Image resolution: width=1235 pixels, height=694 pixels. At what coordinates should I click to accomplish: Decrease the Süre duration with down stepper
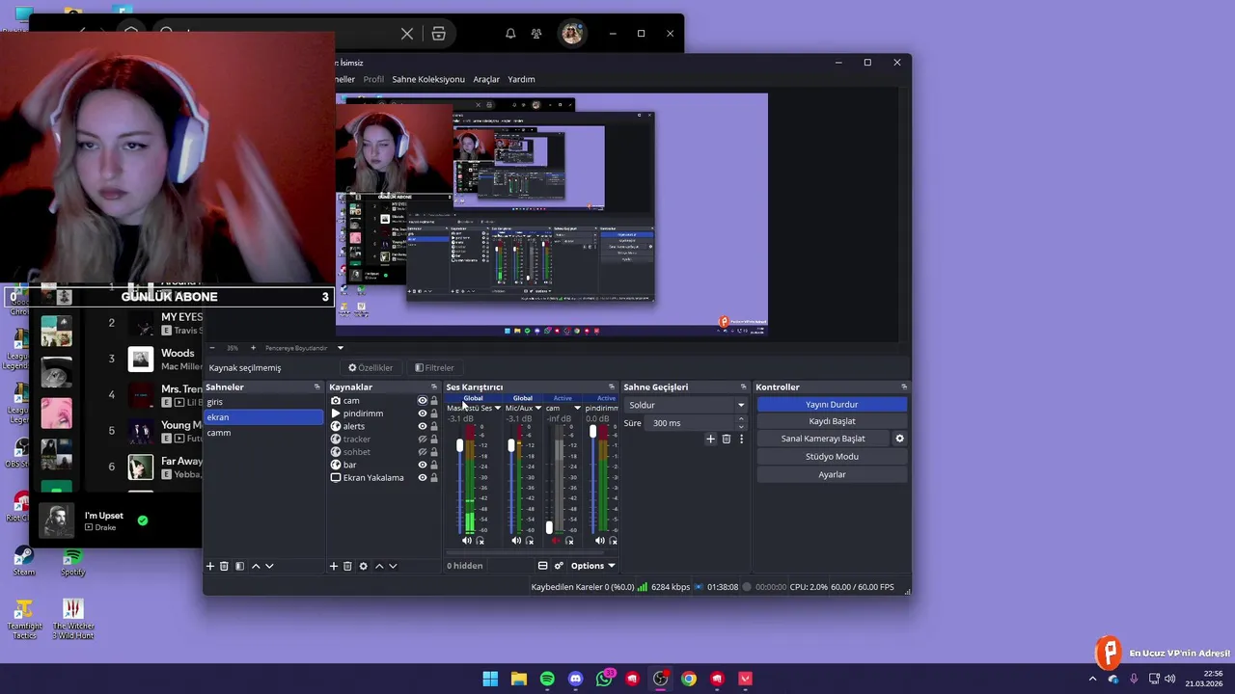click(x=741, y=426)
